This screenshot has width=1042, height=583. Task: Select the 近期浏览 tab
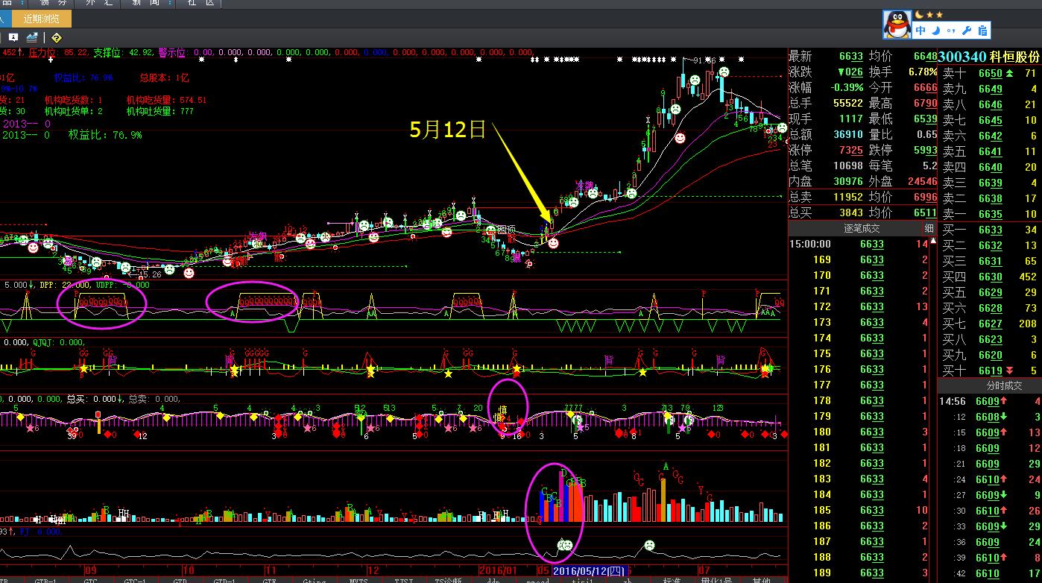click(x=42, y=19)
